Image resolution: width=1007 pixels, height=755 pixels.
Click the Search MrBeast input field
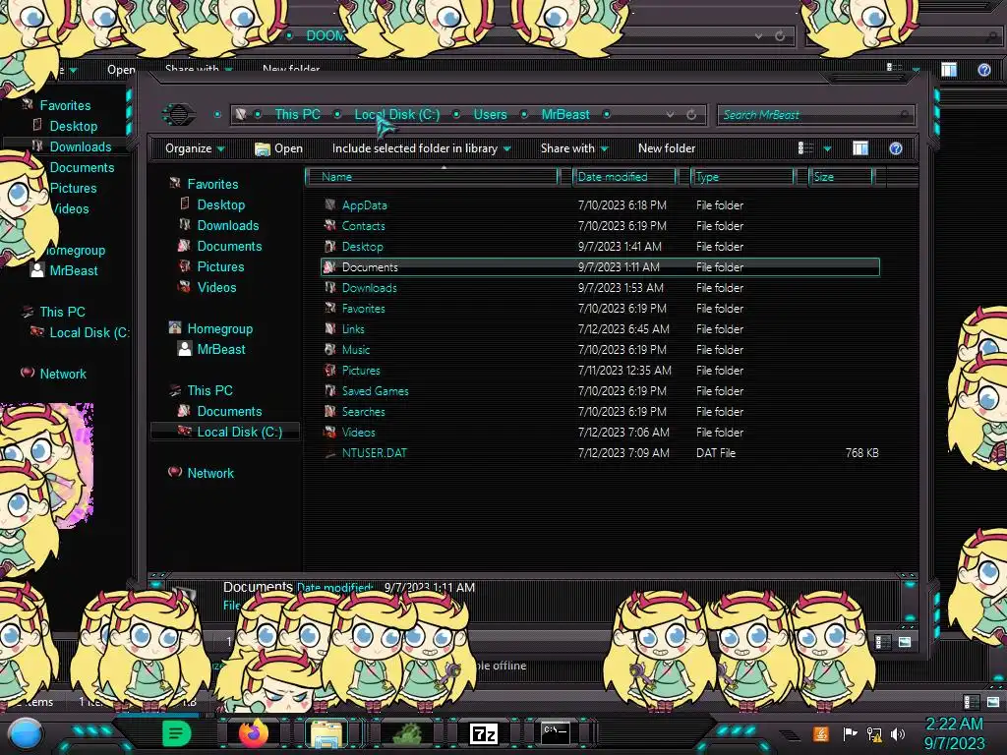click(x=815, y=115)
